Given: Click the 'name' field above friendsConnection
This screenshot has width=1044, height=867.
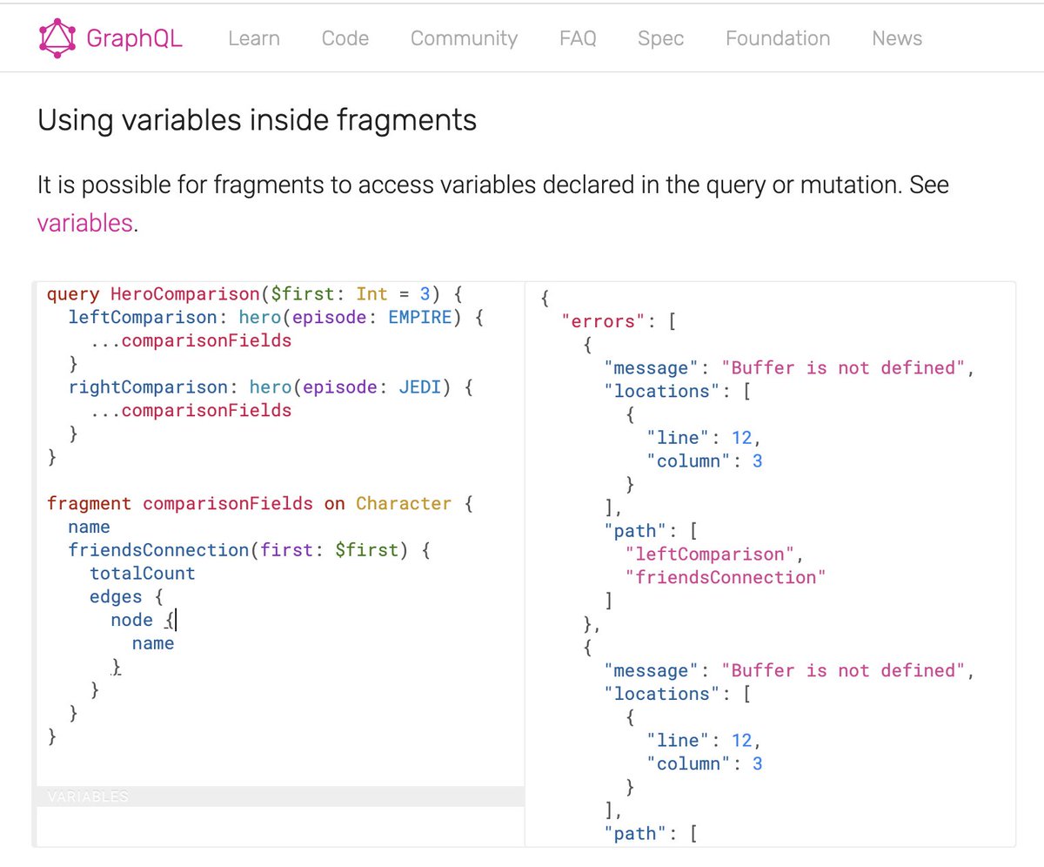Looking at the screenshot, I should point(89,527).
